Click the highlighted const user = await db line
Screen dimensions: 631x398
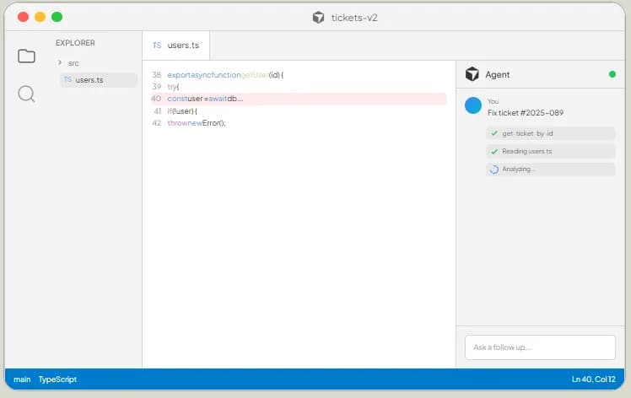click(x=299, y=99)
